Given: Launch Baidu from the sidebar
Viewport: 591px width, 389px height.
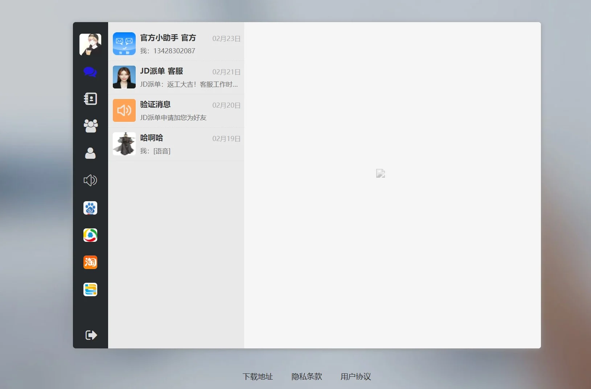Looking at the screenshot, I should [x=90, y=208].
